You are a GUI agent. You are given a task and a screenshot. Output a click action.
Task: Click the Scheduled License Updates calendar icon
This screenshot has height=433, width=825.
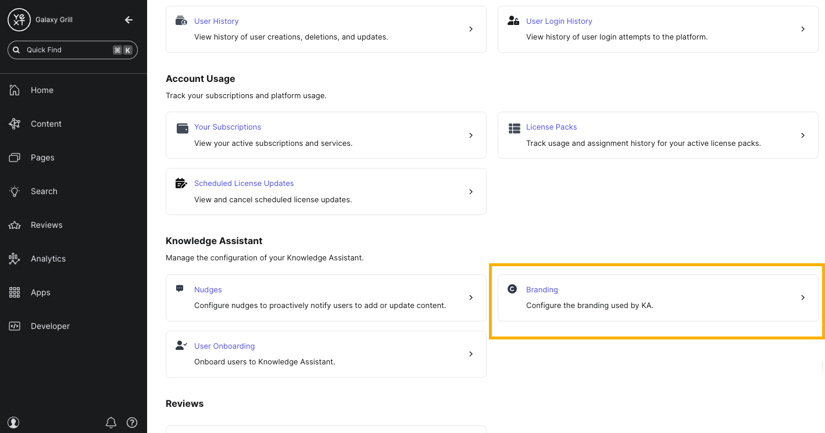(181, 184)
